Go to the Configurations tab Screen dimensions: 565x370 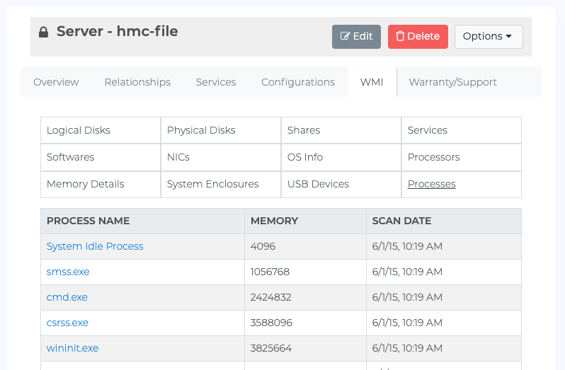(298, 82)
